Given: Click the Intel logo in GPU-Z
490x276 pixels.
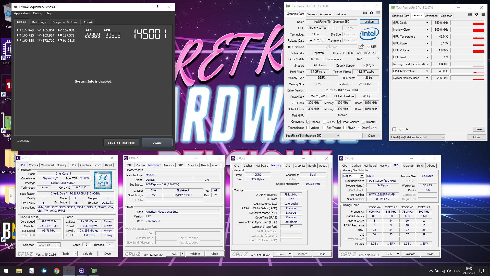Looking at the screenshot, I should 369,34.
